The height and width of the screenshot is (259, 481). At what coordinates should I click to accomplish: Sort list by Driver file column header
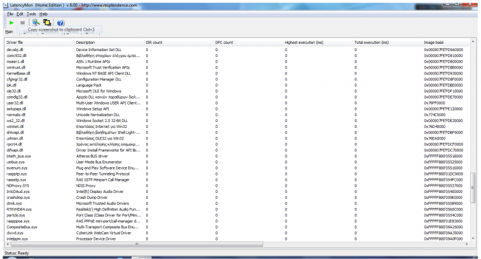[15, 43]
